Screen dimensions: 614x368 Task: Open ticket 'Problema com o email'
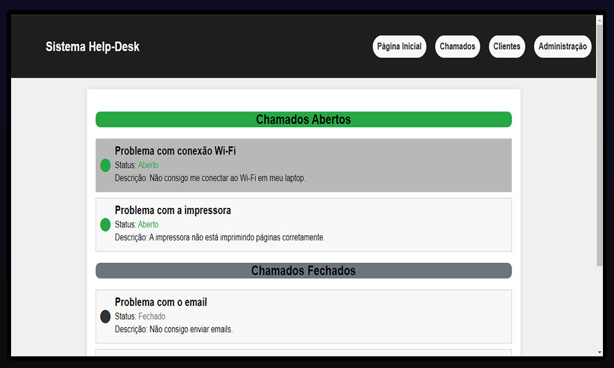click(x=303, y=316)
